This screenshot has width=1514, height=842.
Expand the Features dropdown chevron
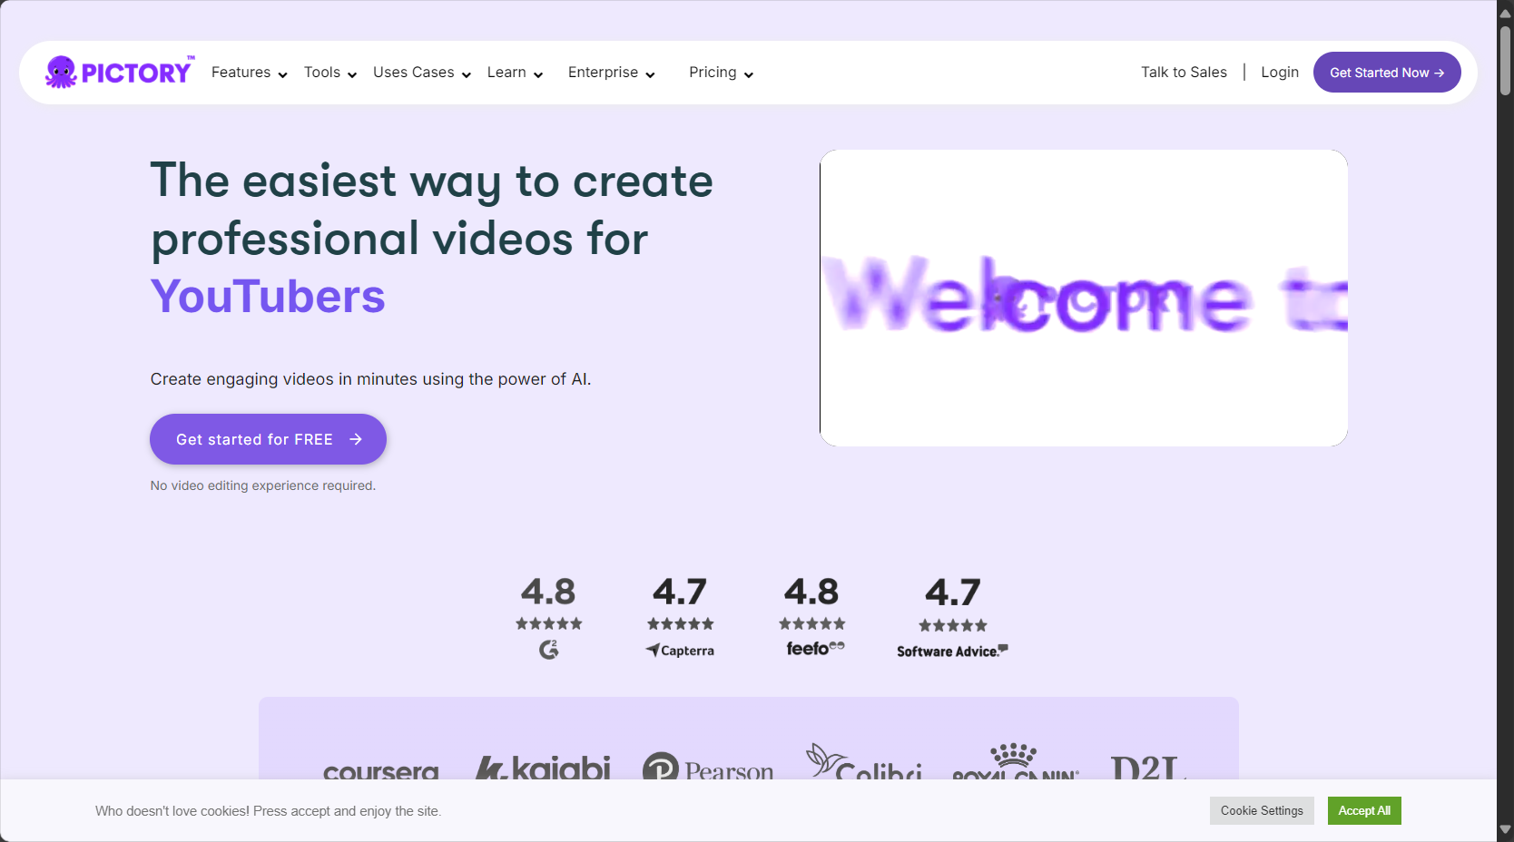point(282,74)
